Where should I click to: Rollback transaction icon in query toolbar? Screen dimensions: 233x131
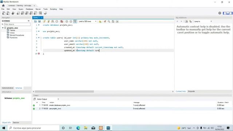pyautogui.click(x=71, y=21)
